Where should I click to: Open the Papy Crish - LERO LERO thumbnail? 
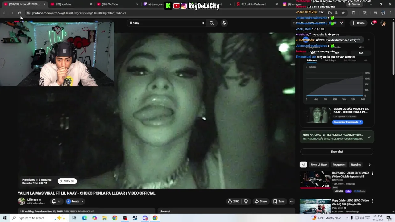[x=315, y=206]
